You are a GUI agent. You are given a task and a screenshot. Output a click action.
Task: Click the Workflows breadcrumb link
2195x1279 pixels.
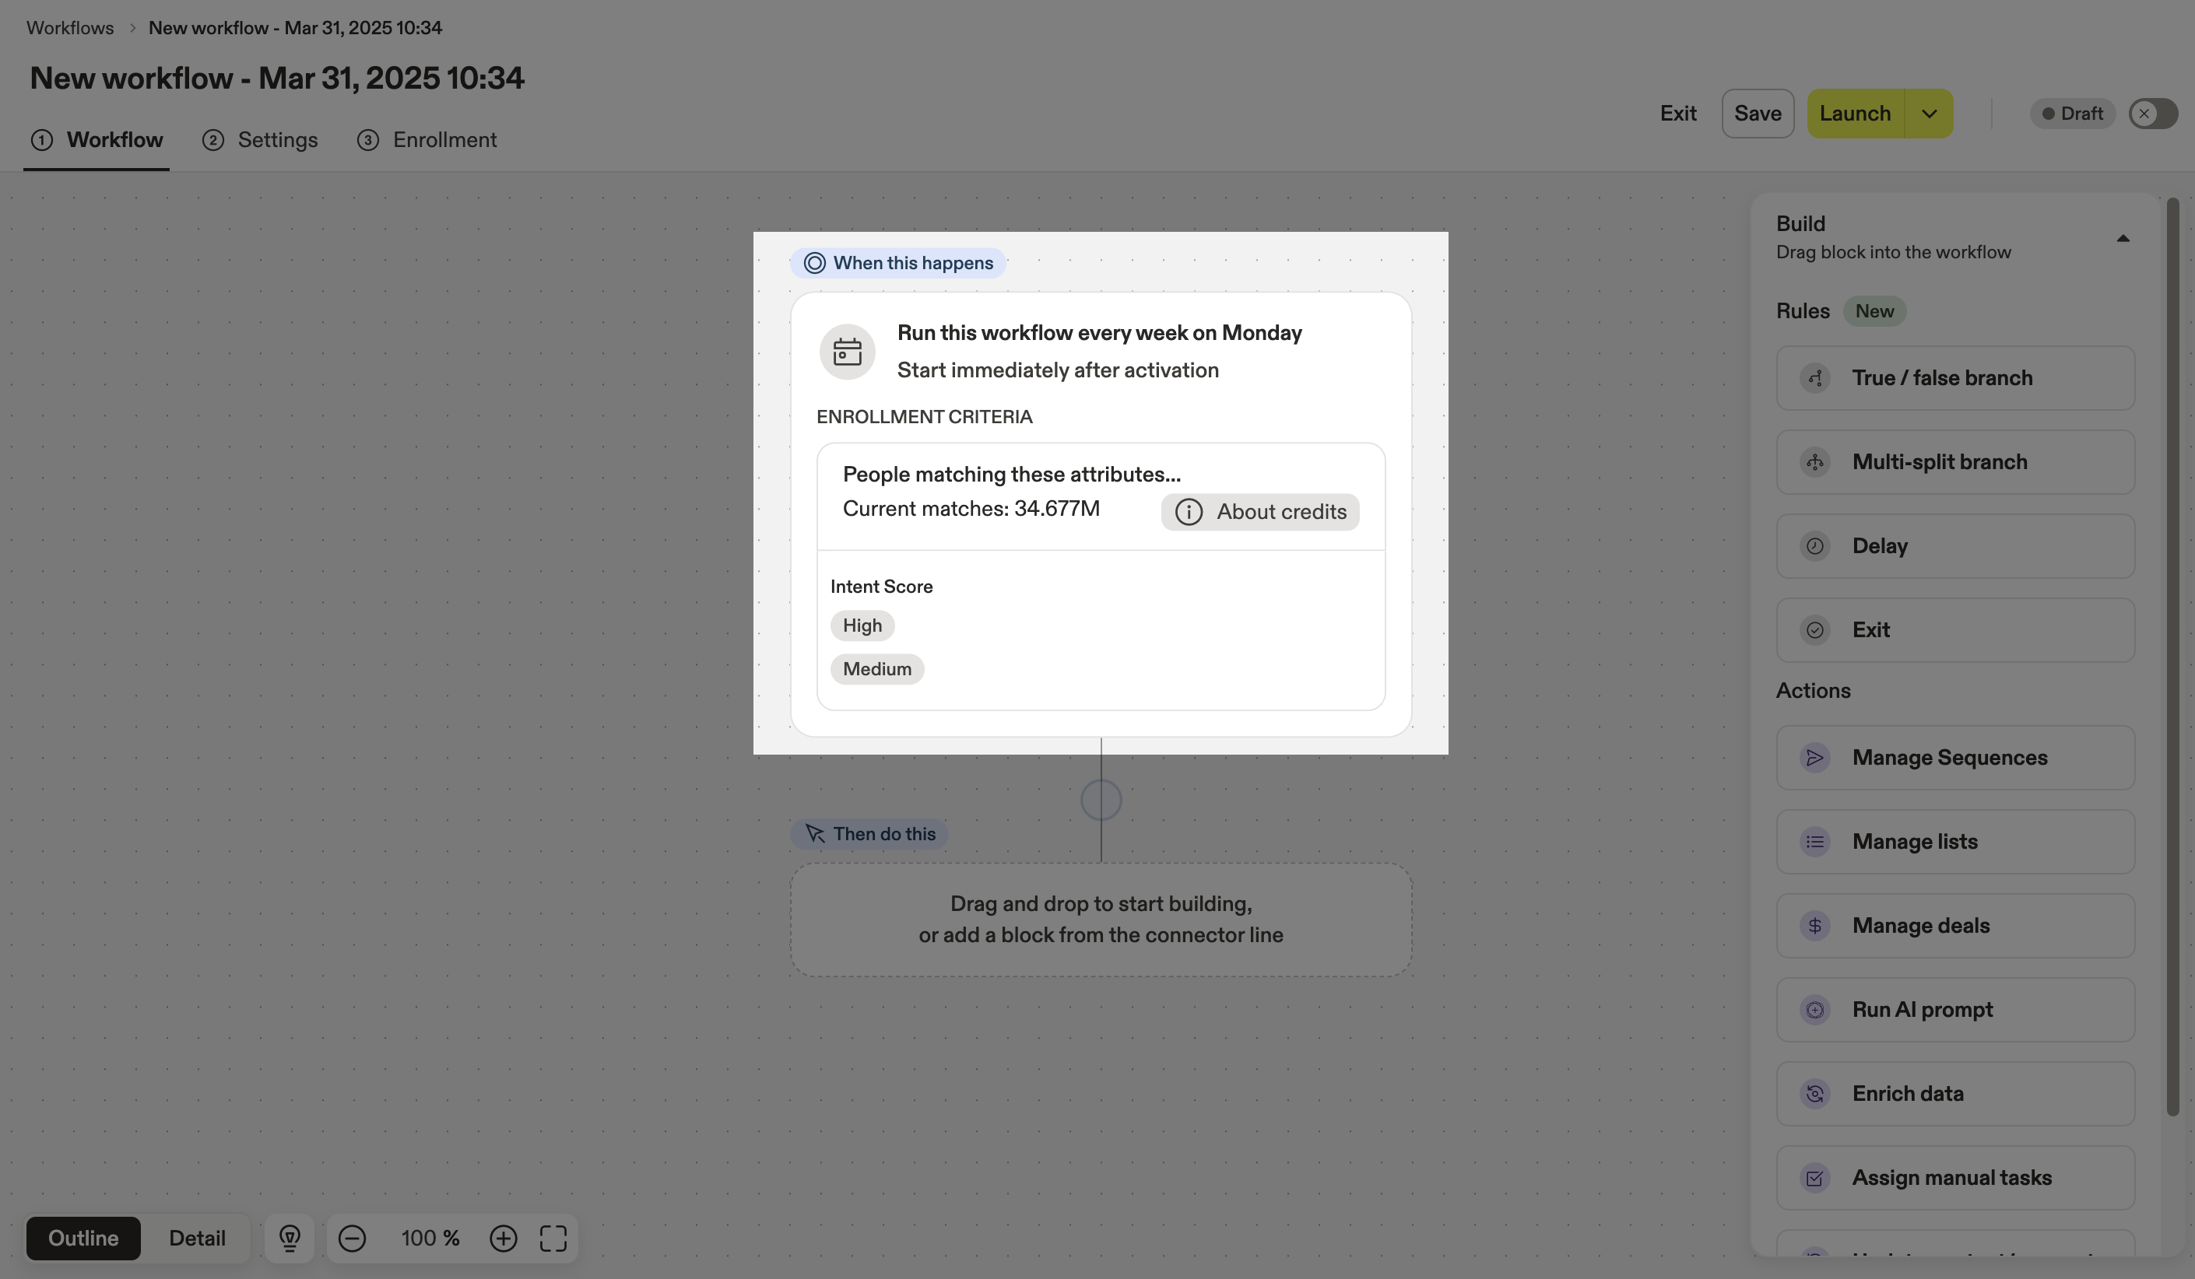pos(70,28)
